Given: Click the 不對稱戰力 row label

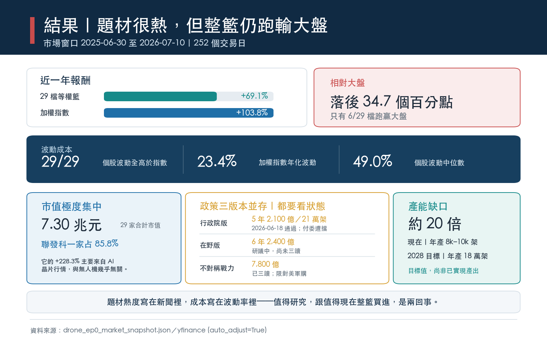Looking at the screenshot, I should tap(217, 268).
